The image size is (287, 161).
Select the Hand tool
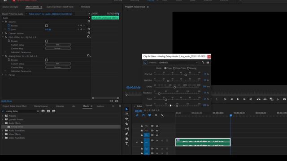click(x=126, y=139)
